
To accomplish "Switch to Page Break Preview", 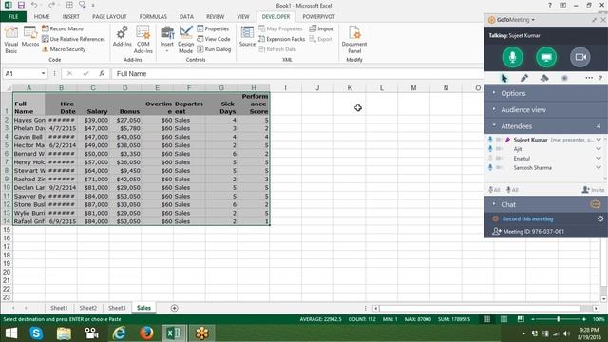I will pyautogui.click(x=521, y=319).
